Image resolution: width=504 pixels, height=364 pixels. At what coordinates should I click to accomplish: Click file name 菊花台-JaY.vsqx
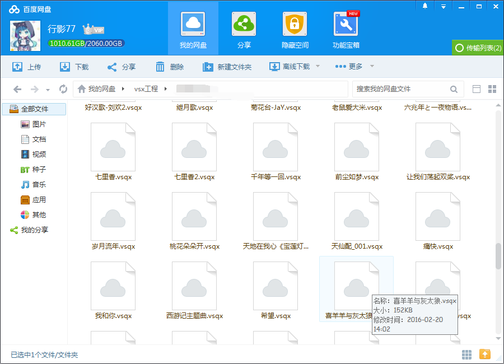click(x=276, y=108)
